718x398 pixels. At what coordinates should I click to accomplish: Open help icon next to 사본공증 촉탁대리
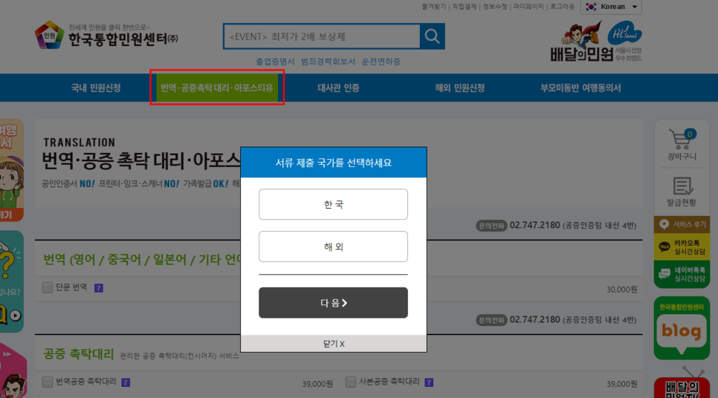point(429,382)
